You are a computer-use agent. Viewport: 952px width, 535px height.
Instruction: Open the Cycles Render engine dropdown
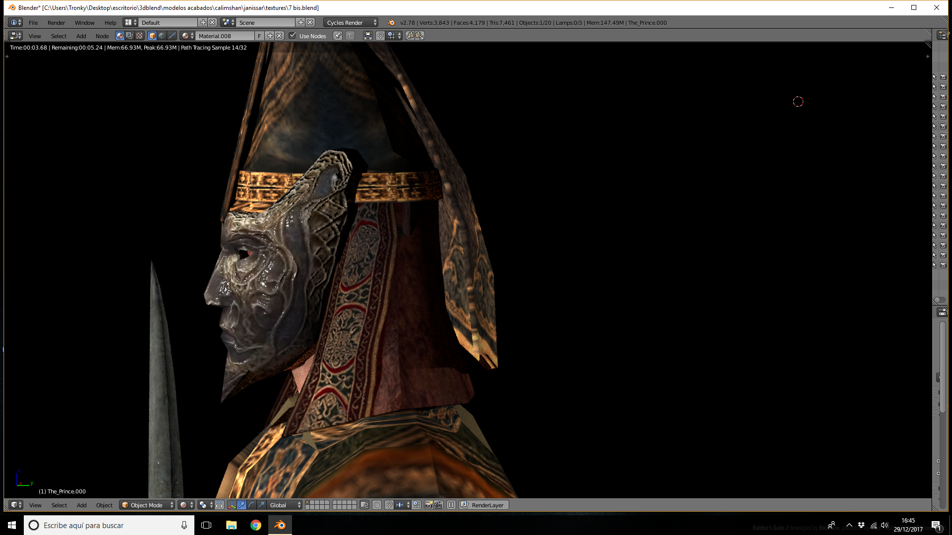click(x=351, y=22)
